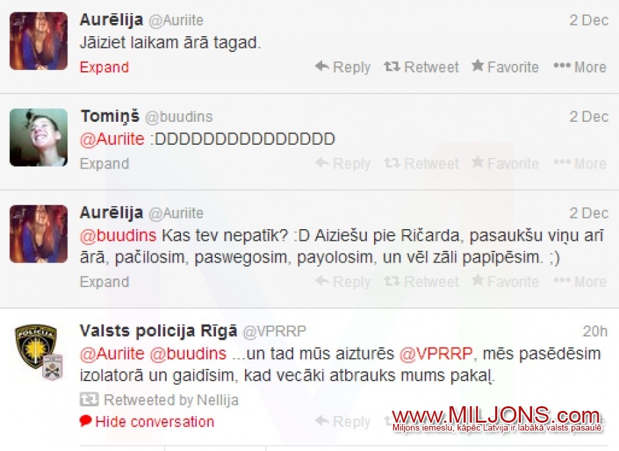The width and height of the screenshot is (619, 451).
Task: View Valsts policija Rīgā profile avatar
Action: point(39,352)
